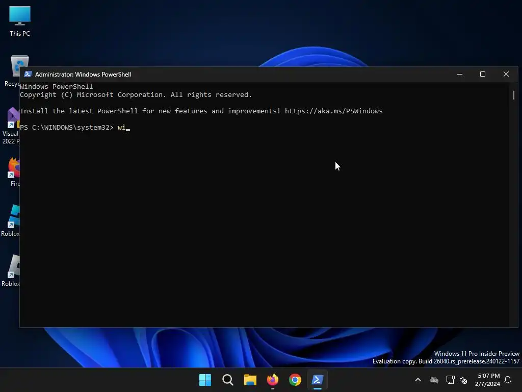The image size is (522, 392).
Task: Open network status tray icon
Action: tap(450, 380)
